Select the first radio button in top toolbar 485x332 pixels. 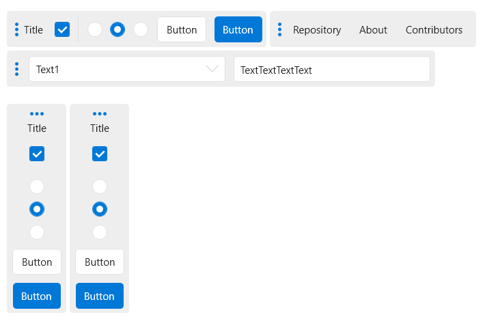point(95,29)
